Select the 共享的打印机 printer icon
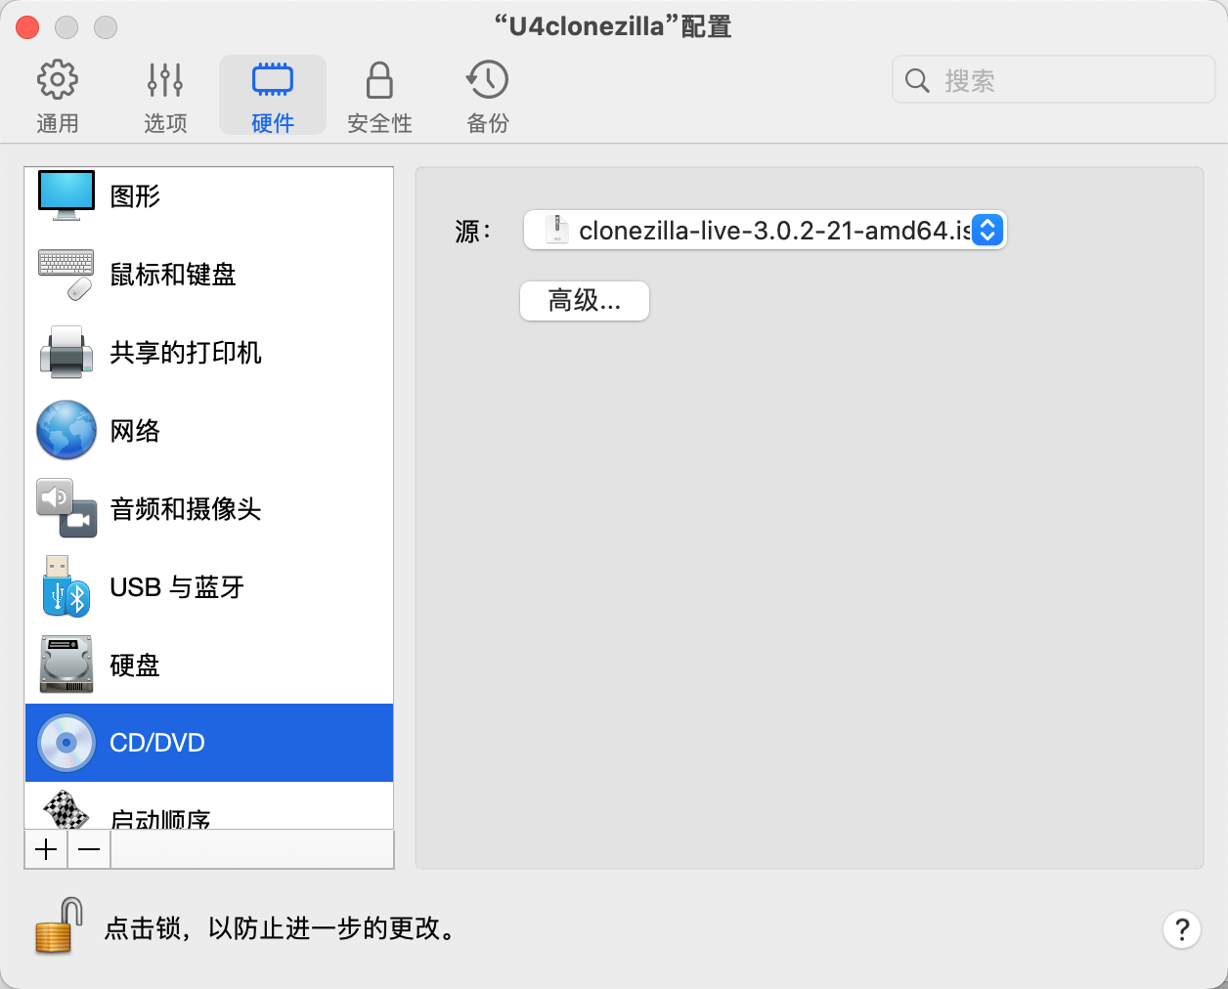1228x989 pixels. [x=66, y=352]
